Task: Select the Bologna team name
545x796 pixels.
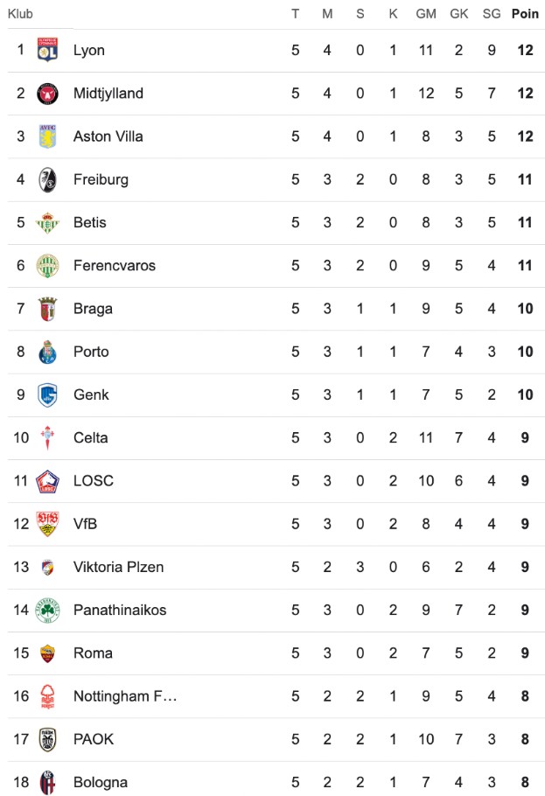Action: 101,782
